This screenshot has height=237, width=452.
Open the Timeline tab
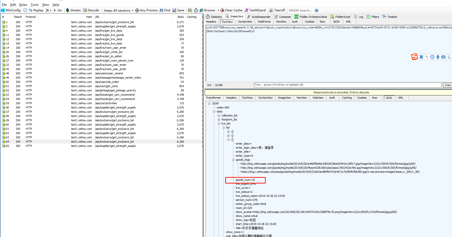coord(390,17)
